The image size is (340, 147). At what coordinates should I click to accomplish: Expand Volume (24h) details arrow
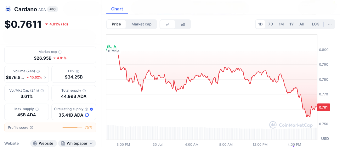click(x=45, y=77)
